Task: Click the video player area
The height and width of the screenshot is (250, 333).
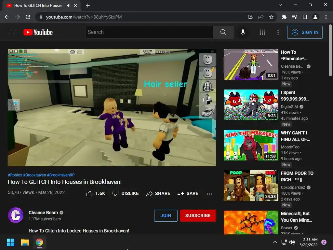Action: click(112, 107)
